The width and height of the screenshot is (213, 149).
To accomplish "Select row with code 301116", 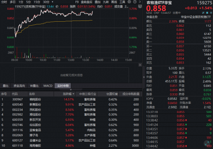I will coord(71,130).
